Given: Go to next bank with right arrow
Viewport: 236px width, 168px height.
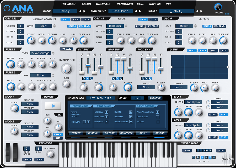Looking at the screenshot, I should tap(84, 11).
